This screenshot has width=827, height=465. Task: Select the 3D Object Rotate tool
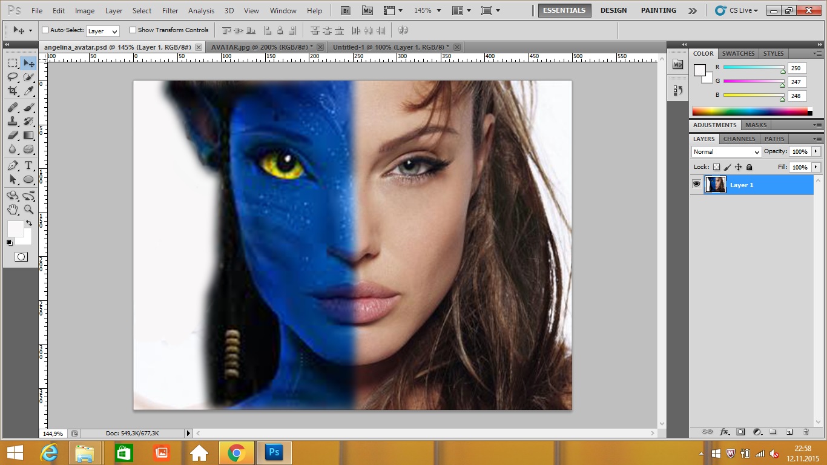tap(13, 196)
